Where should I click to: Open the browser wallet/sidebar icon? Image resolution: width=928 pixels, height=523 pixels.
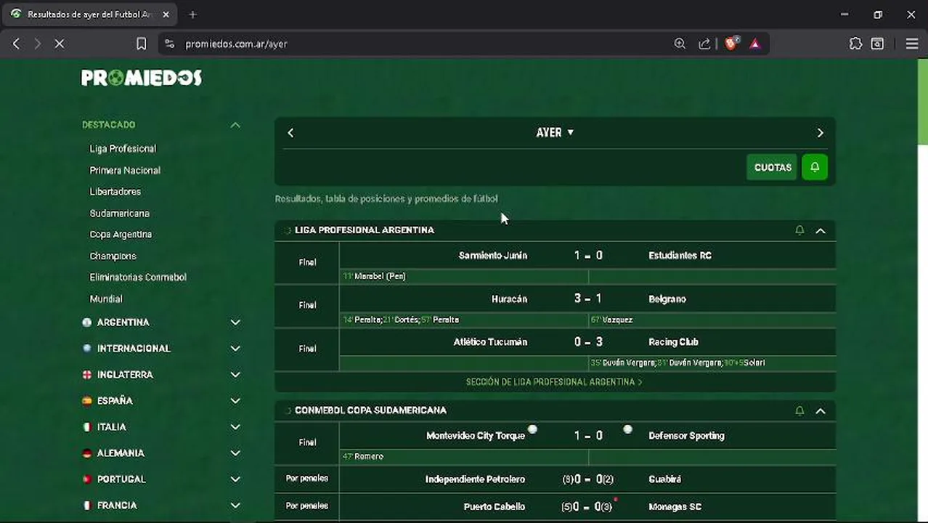[x=877, y=44]
